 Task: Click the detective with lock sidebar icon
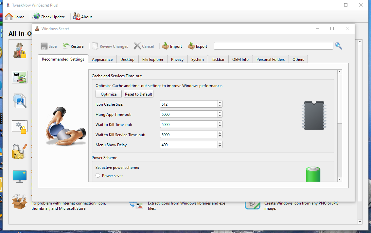[x=20, y=50]
